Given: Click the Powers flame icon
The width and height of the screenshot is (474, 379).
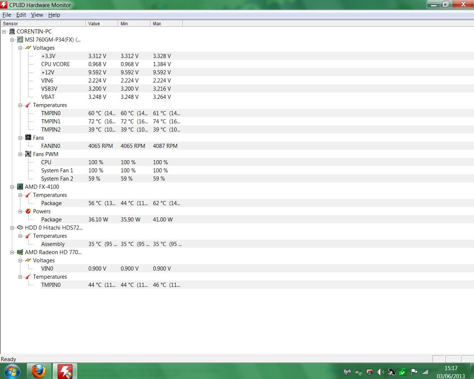Looking at the screenshot, I should tap(28, 211).
